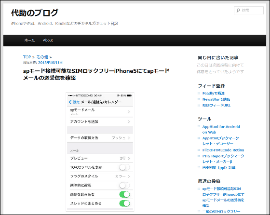Image resolution: width=270 pixels, height=215 pixels.
Task: Open the NewsBlurで購読 link
Action: click(x=216, y=99)
